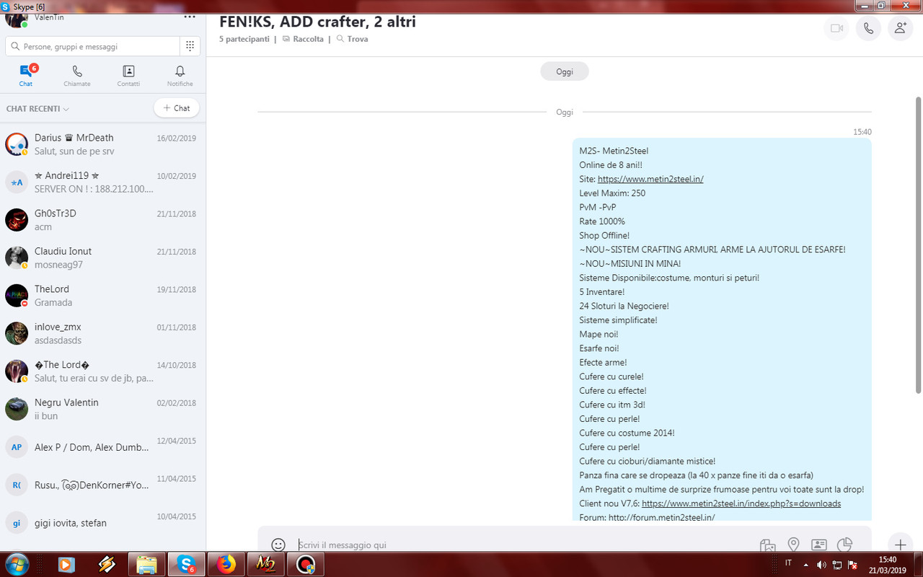Open chat with Gh0sTr3D
Image resolution: width=923 pixels, height=577 pixels.
103,220
